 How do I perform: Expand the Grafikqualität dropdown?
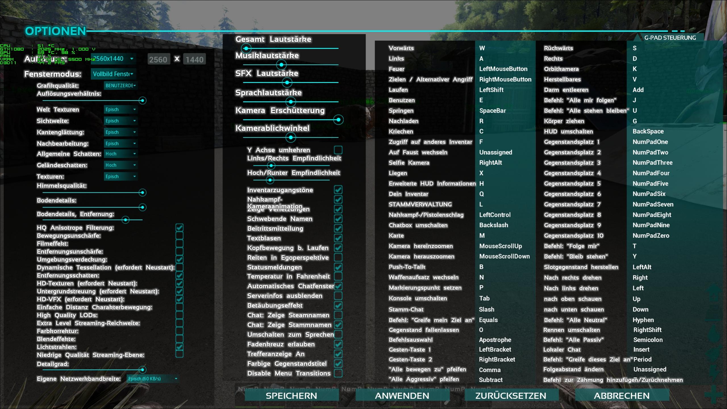(121, 86)
